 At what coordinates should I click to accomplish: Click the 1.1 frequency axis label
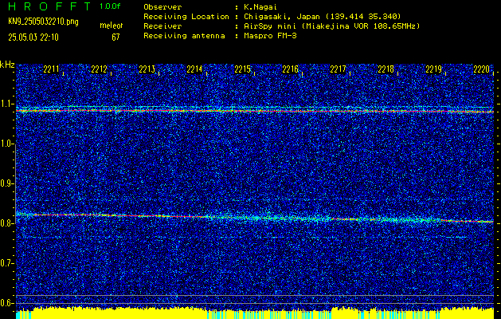point(6,104)
